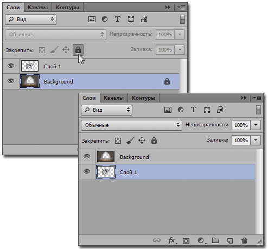Click smart object filter icon in lower panel

220,110
